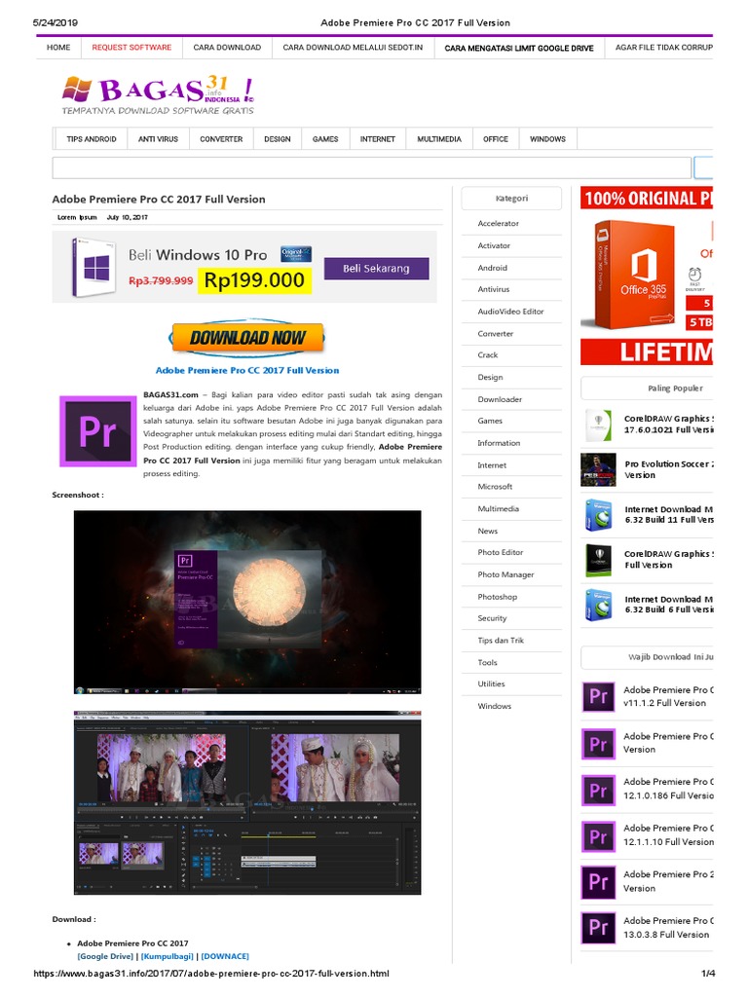The image size is (748, 997).
Task: Open the Google Drive download link
Action: 105,956
